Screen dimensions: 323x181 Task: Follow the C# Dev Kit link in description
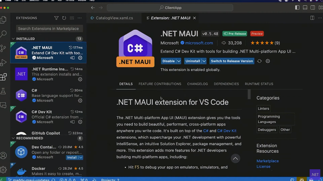[226, 131]
